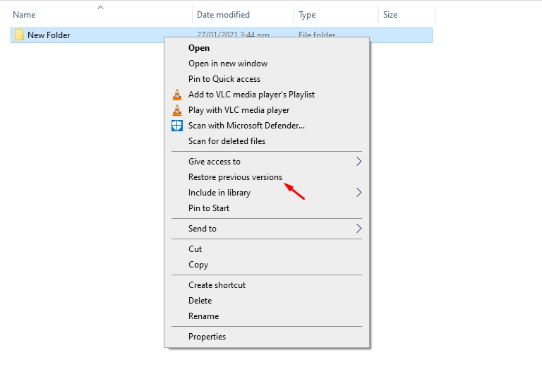Choose Scan for deleted files
542x372 pixels.
coord(227,141)
